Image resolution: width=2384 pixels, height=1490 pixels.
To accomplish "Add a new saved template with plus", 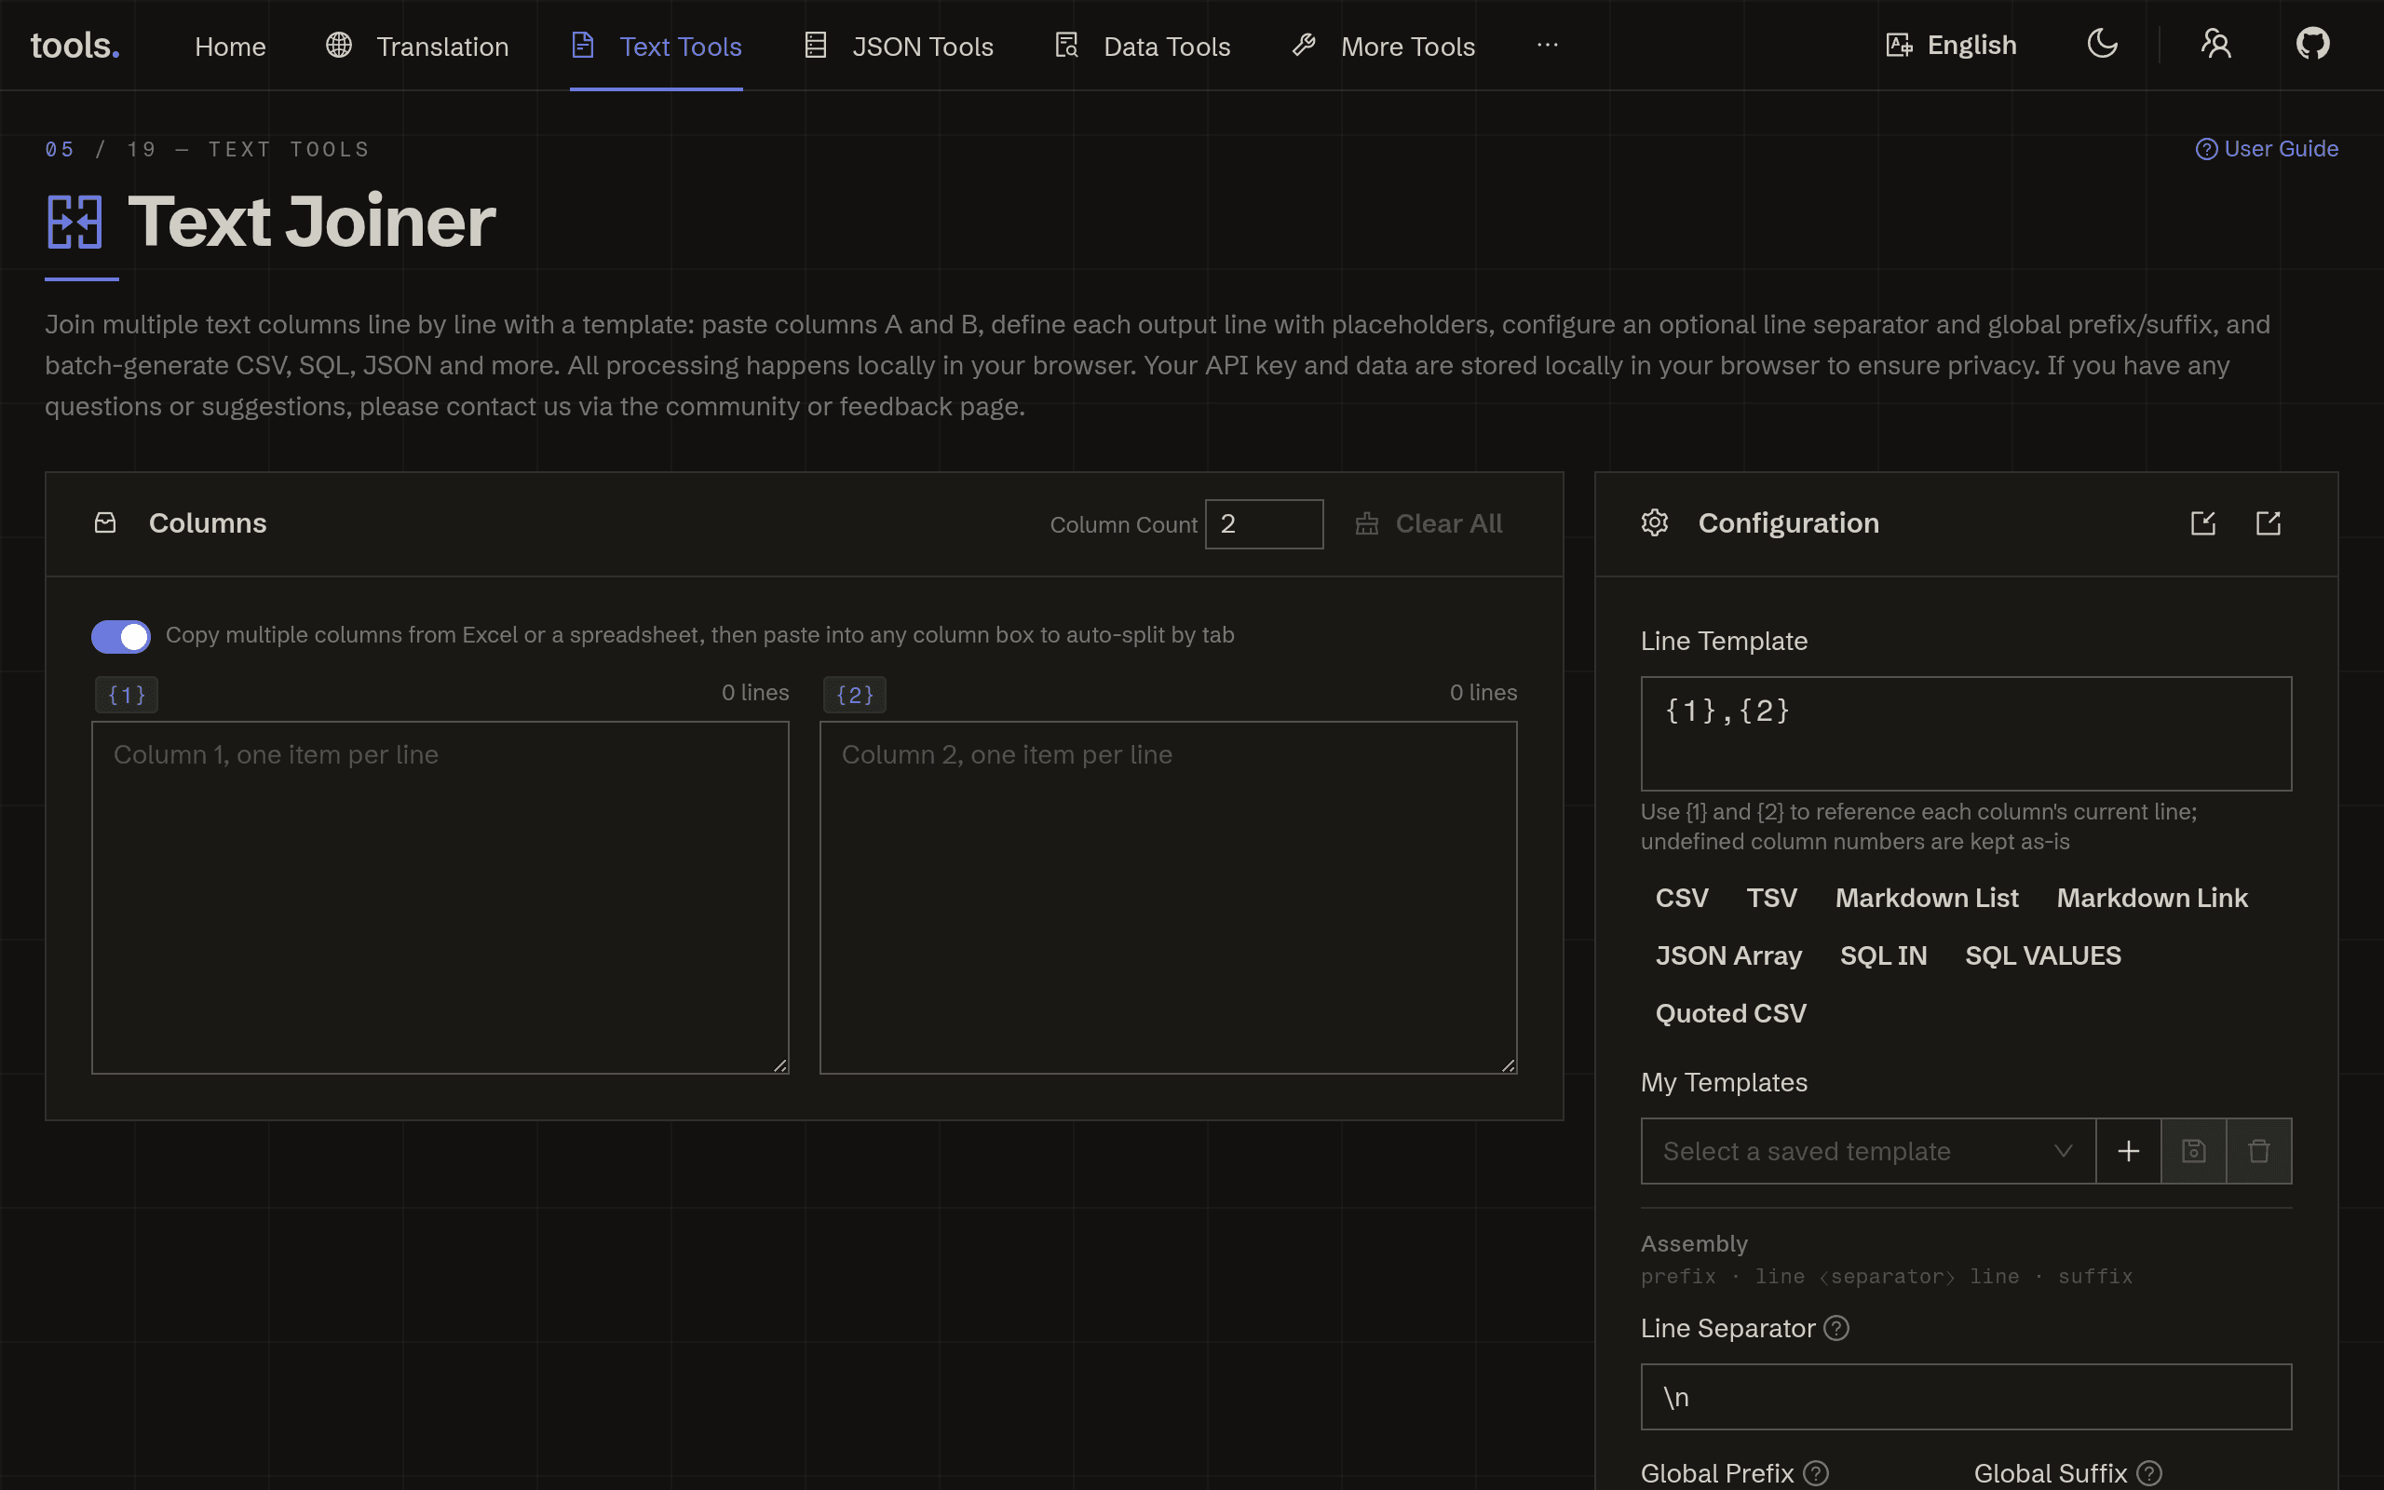I will coord(2129,1151).
